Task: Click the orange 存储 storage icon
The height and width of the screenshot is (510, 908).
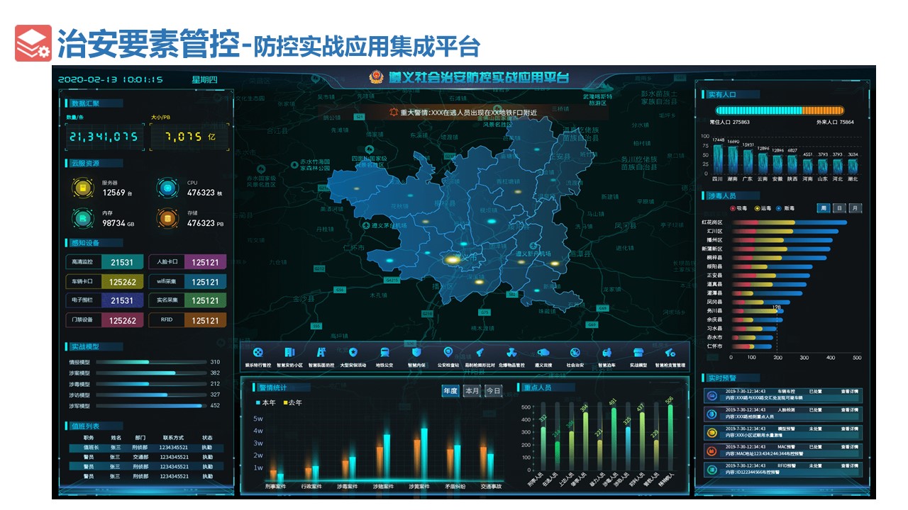Action: pyautogui.click(x=167, y=219)
